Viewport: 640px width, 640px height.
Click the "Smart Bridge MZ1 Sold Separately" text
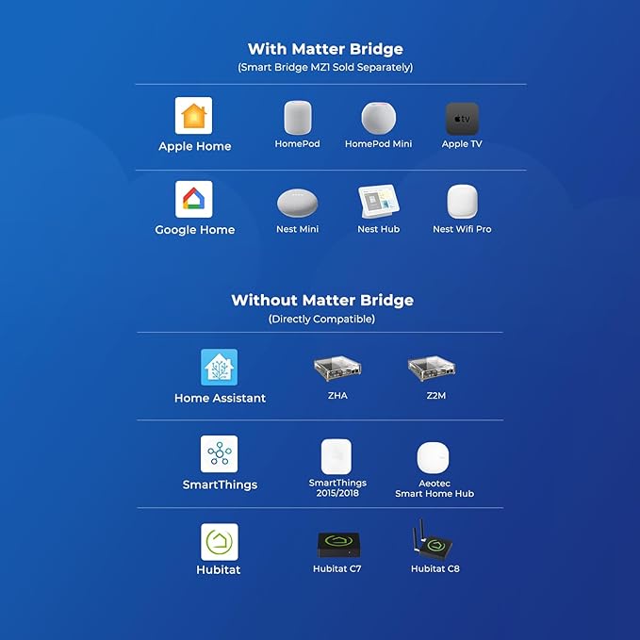coord(326,67)
